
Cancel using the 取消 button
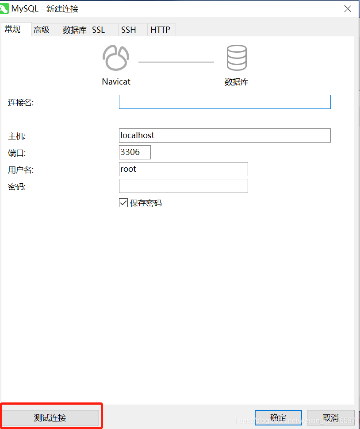tap(330, 417)
